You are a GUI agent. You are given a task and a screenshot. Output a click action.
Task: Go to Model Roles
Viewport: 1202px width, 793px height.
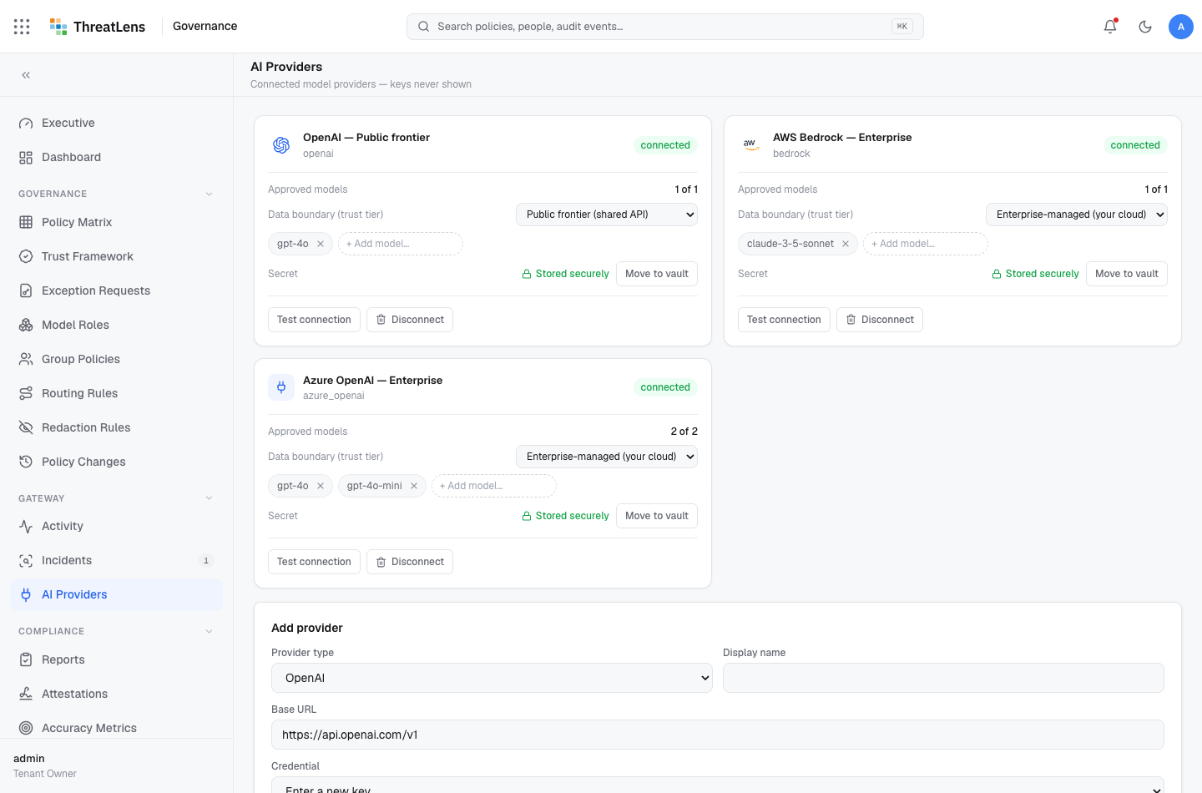[117, 325]
